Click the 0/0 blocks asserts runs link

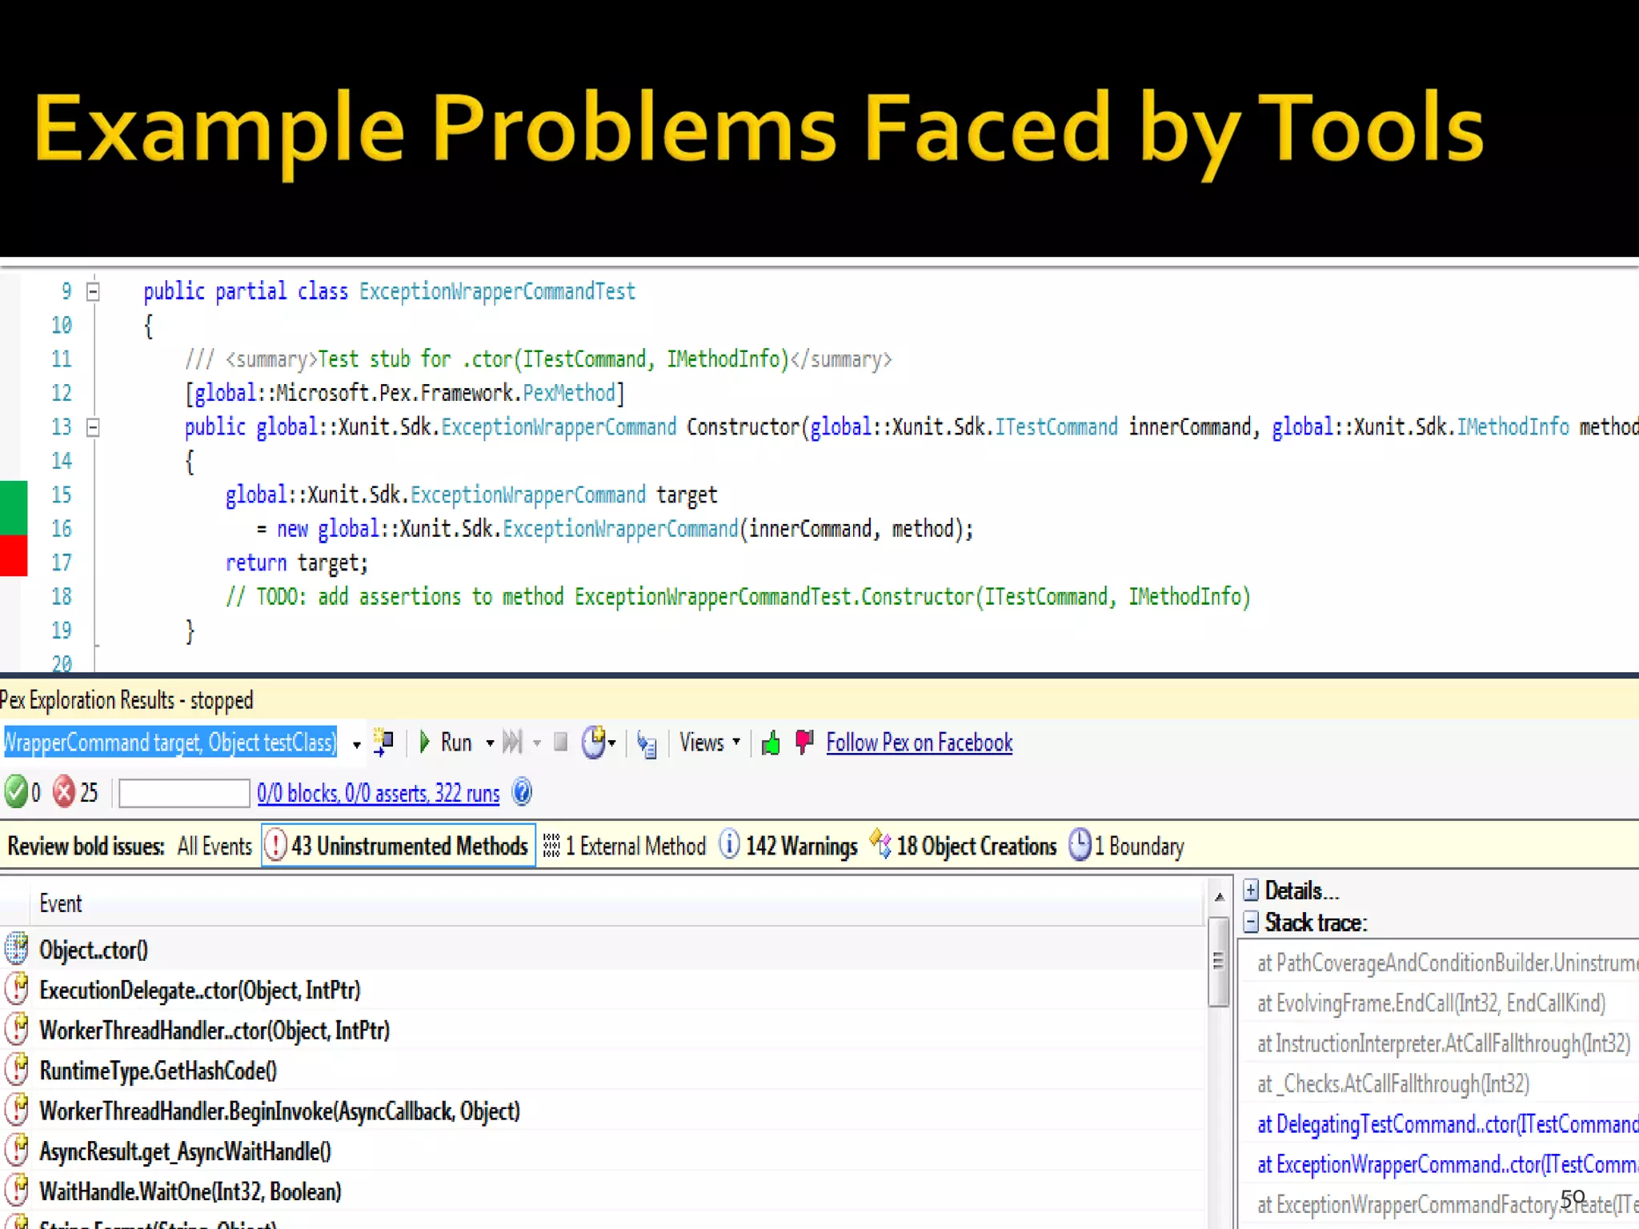coord(378,794)
